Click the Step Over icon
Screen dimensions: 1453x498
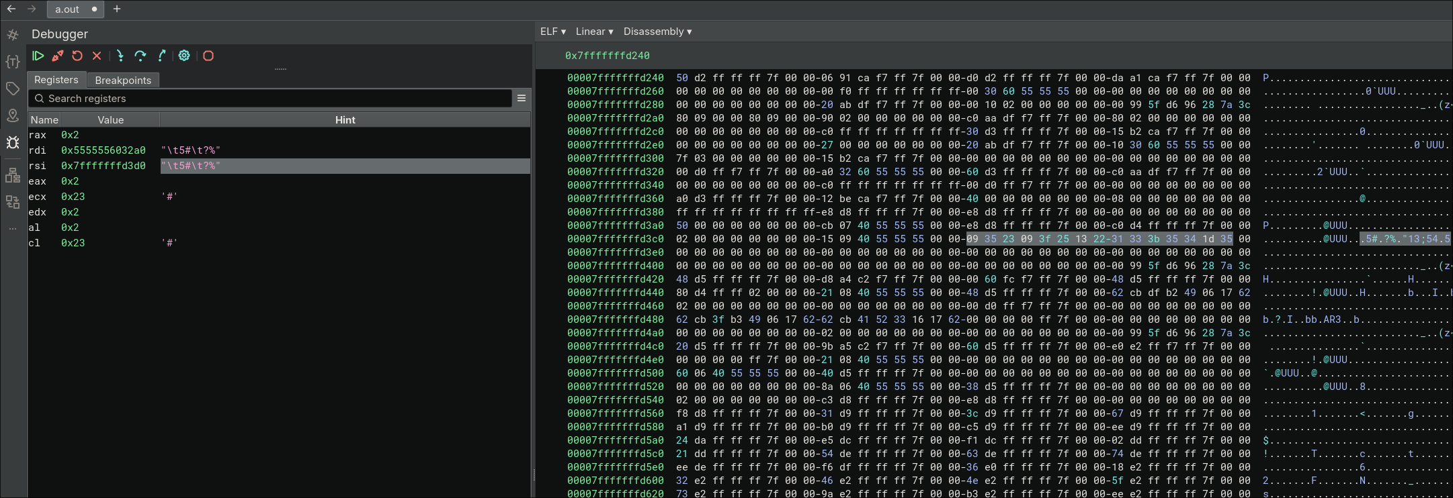pos(140,56)
